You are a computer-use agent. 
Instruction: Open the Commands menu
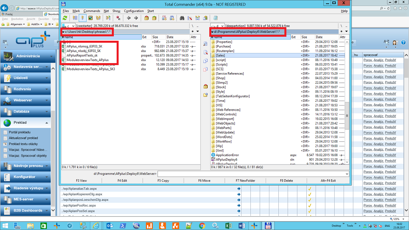point(91,11)
